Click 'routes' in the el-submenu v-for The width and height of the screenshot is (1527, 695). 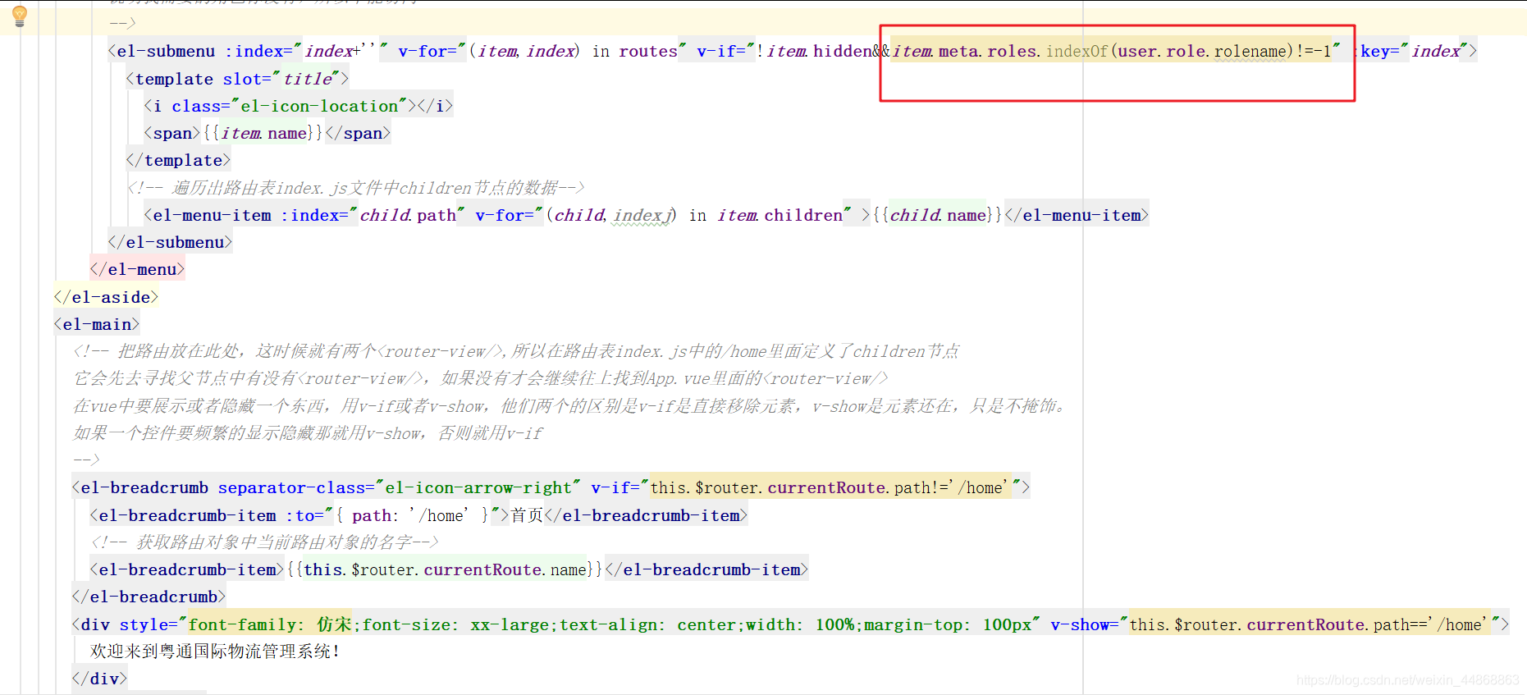click(x=648, y=51)
